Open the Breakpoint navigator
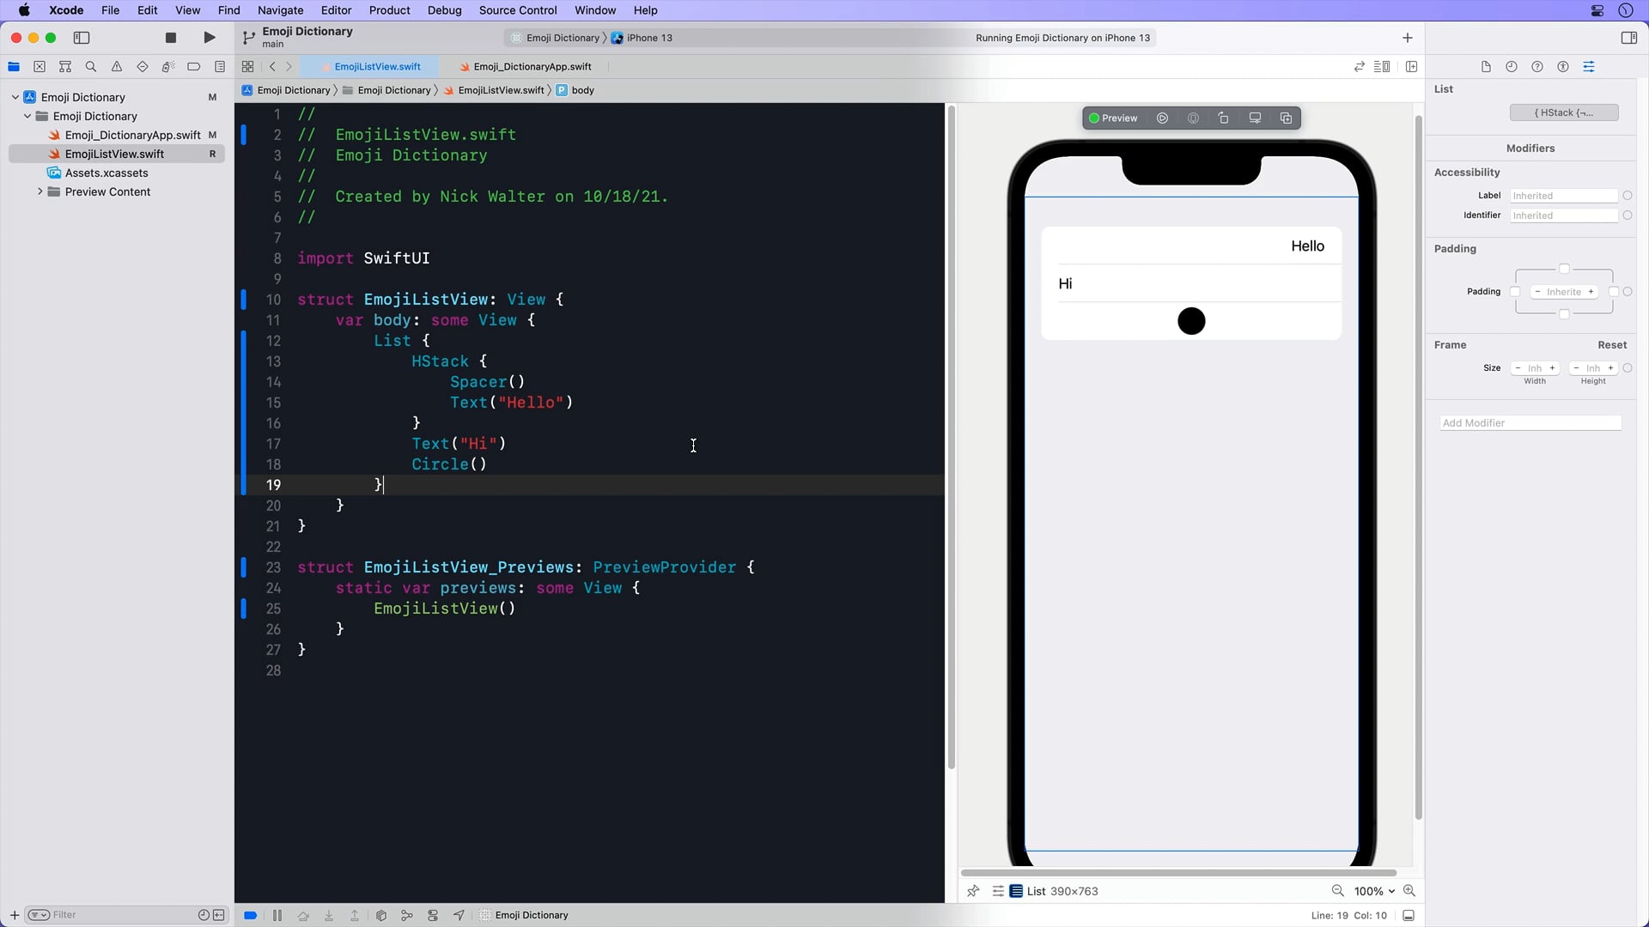 point(194,67)
